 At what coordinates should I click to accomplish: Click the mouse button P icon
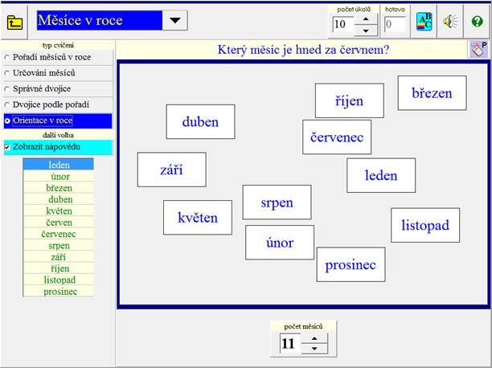478,50
